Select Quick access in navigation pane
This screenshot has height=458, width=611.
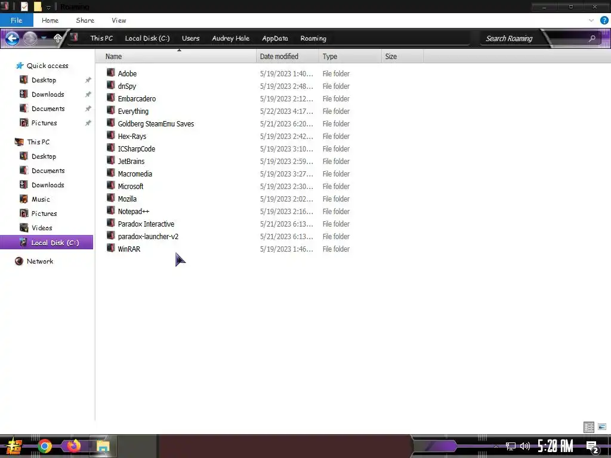(x=47, y=66)
